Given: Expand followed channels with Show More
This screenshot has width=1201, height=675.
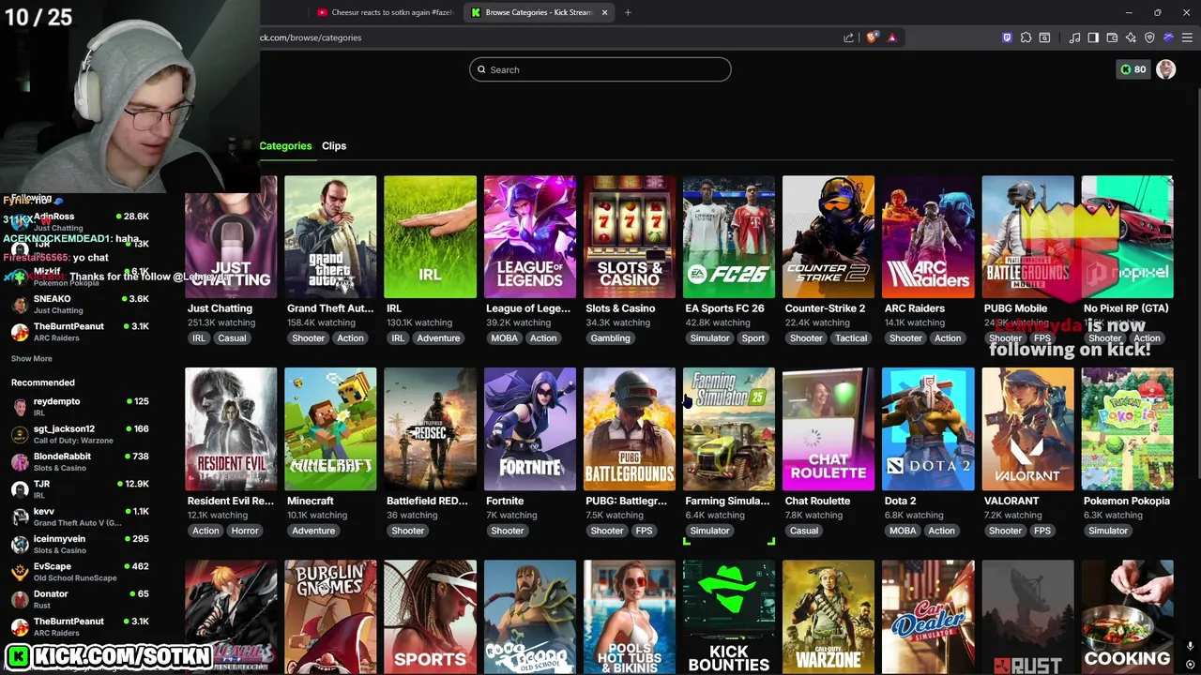Looking at the screenshot, I should tap(31, 358).
